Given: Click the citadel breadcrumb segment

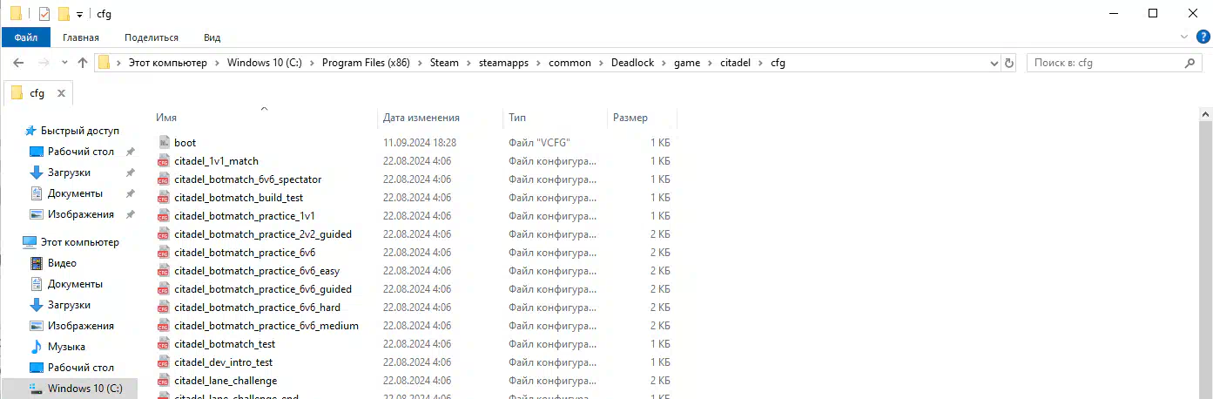Looking at the screenshot, I should pos(736,63).
